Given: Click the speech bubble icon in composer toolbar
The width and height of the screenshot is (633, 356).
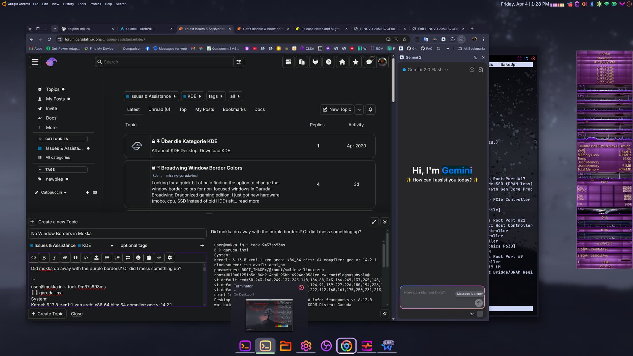Looking at the screenshot, I should (x=33, y=258).
